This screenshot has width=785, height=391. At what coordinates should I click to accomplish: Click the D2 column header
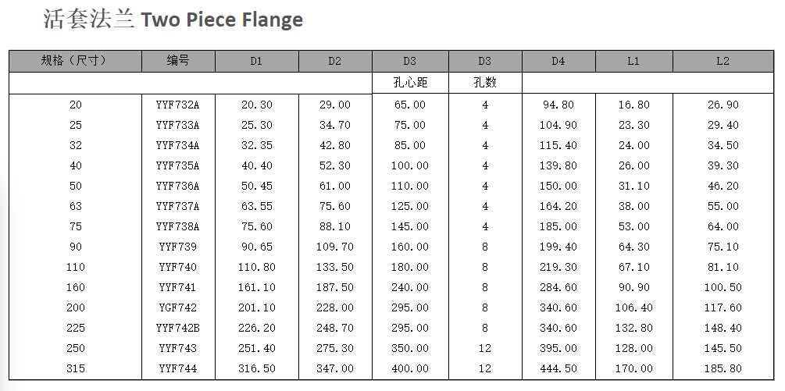click(335, 61)
